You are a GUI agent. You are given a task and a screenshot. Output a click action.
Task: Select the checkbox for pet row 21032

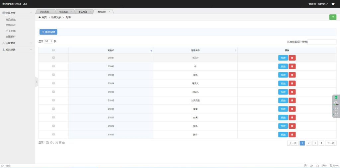click(53, 100)
